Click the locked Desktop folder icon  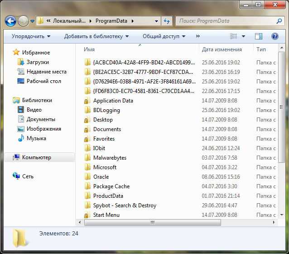87,120
